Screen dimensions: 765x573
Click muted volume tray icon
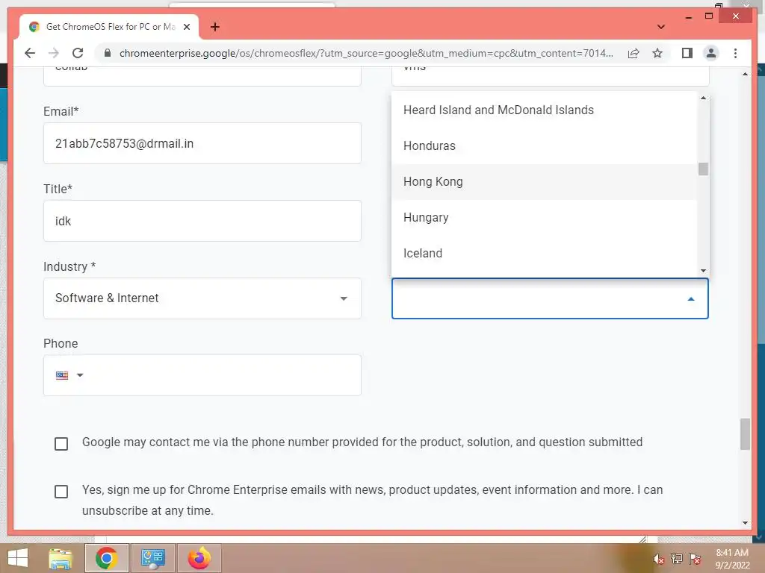659,559
